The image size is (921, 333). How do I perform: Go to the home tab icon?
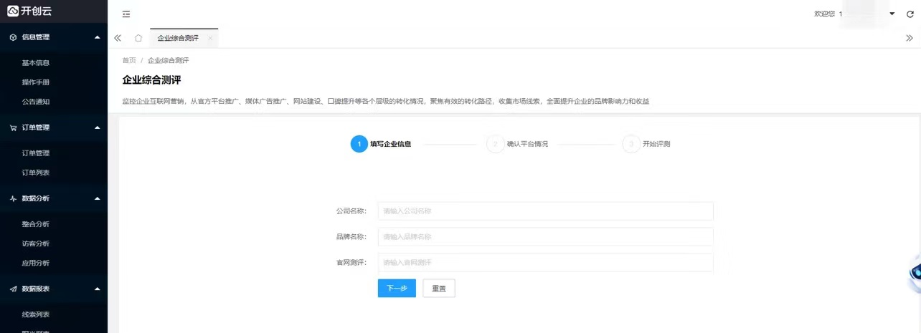[x=138, y=38]
